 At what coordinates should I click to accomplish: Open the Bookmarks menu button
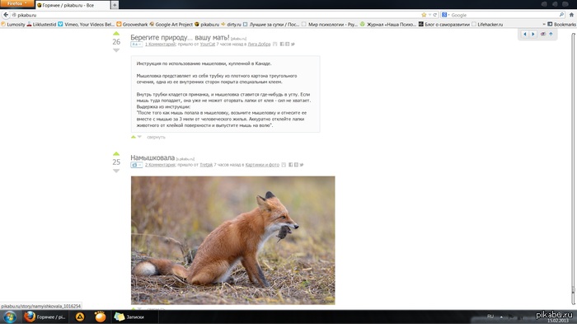(x=561, y=24)
